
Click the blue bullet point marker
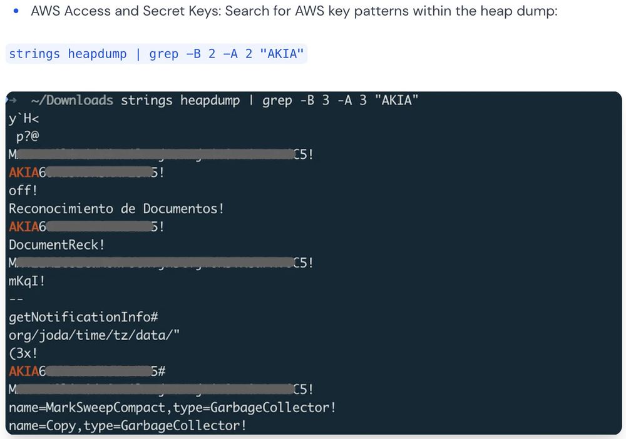click(16, 11)
